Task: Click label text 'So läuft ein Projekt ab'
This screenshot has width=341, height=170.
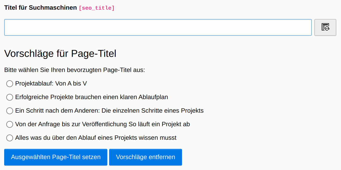Action: tap(159, 124)
